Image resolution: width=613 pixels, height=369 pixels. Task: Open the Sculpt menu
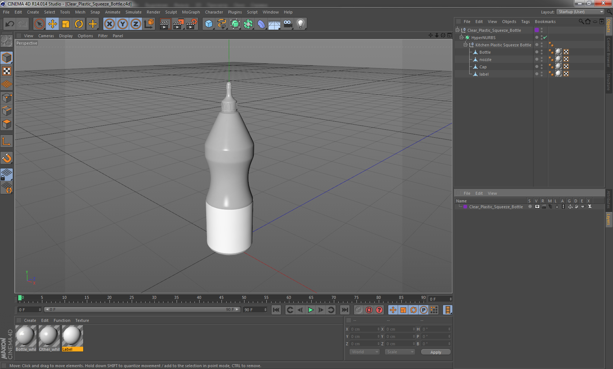click(171, 12)
